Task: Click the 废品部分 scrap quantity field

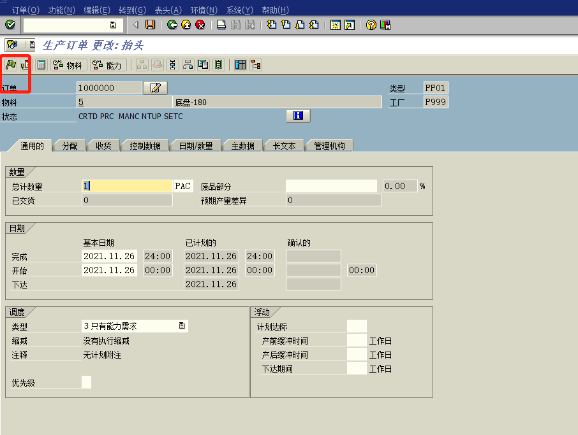Action: [x=331, y=186]
